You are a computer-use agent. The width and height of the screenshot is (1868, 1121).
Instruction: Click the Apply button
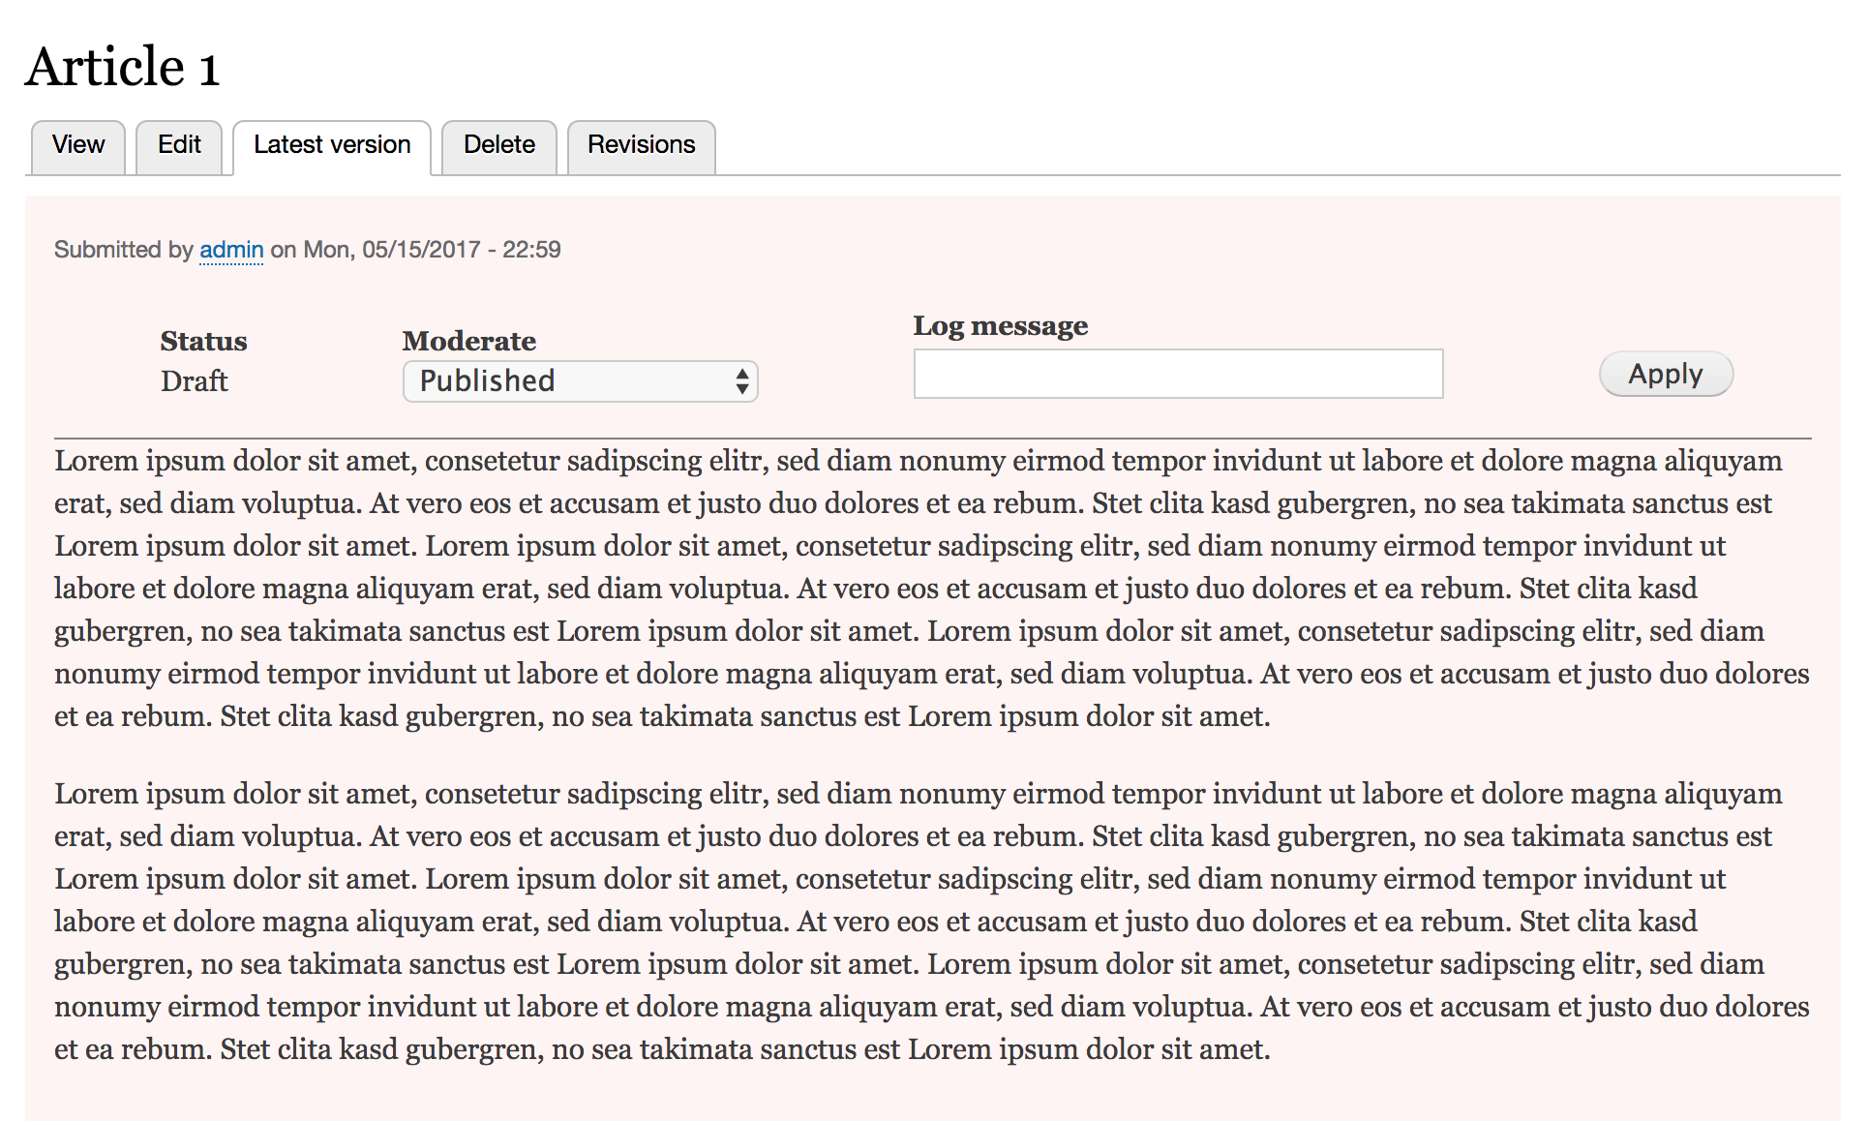(1666, 374)
